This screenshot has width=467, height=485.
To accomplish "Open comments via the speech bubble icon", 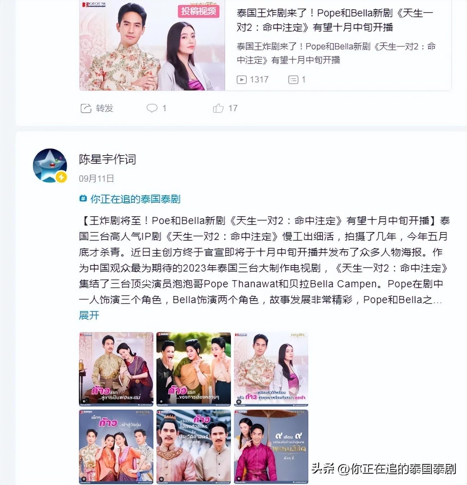I will tap(152, 108).
